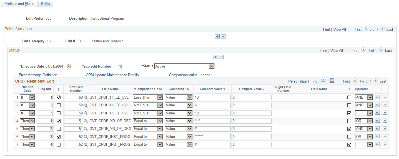Open Less Than comparison code dropdown

click(x=148, y=98)
